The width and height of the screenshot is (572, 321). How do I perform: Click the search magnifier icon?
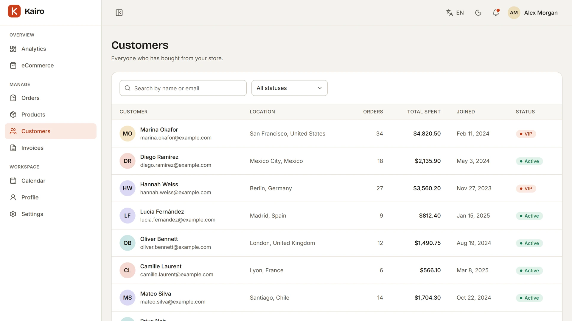coord(128,88)
